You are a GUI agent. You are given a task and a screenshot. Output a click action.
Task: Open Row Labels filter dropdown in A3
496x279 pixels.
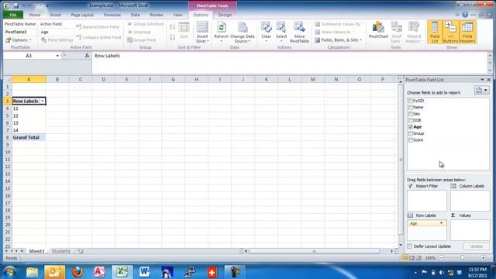43,102
